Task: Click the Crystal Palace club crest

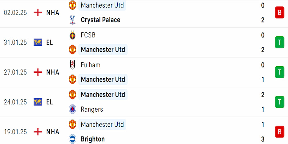Action: pyautogui.click(x=73, y=20)
